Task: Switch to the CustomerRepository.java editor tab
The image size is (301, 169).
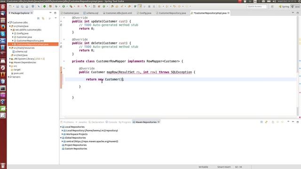Action: 171,13
